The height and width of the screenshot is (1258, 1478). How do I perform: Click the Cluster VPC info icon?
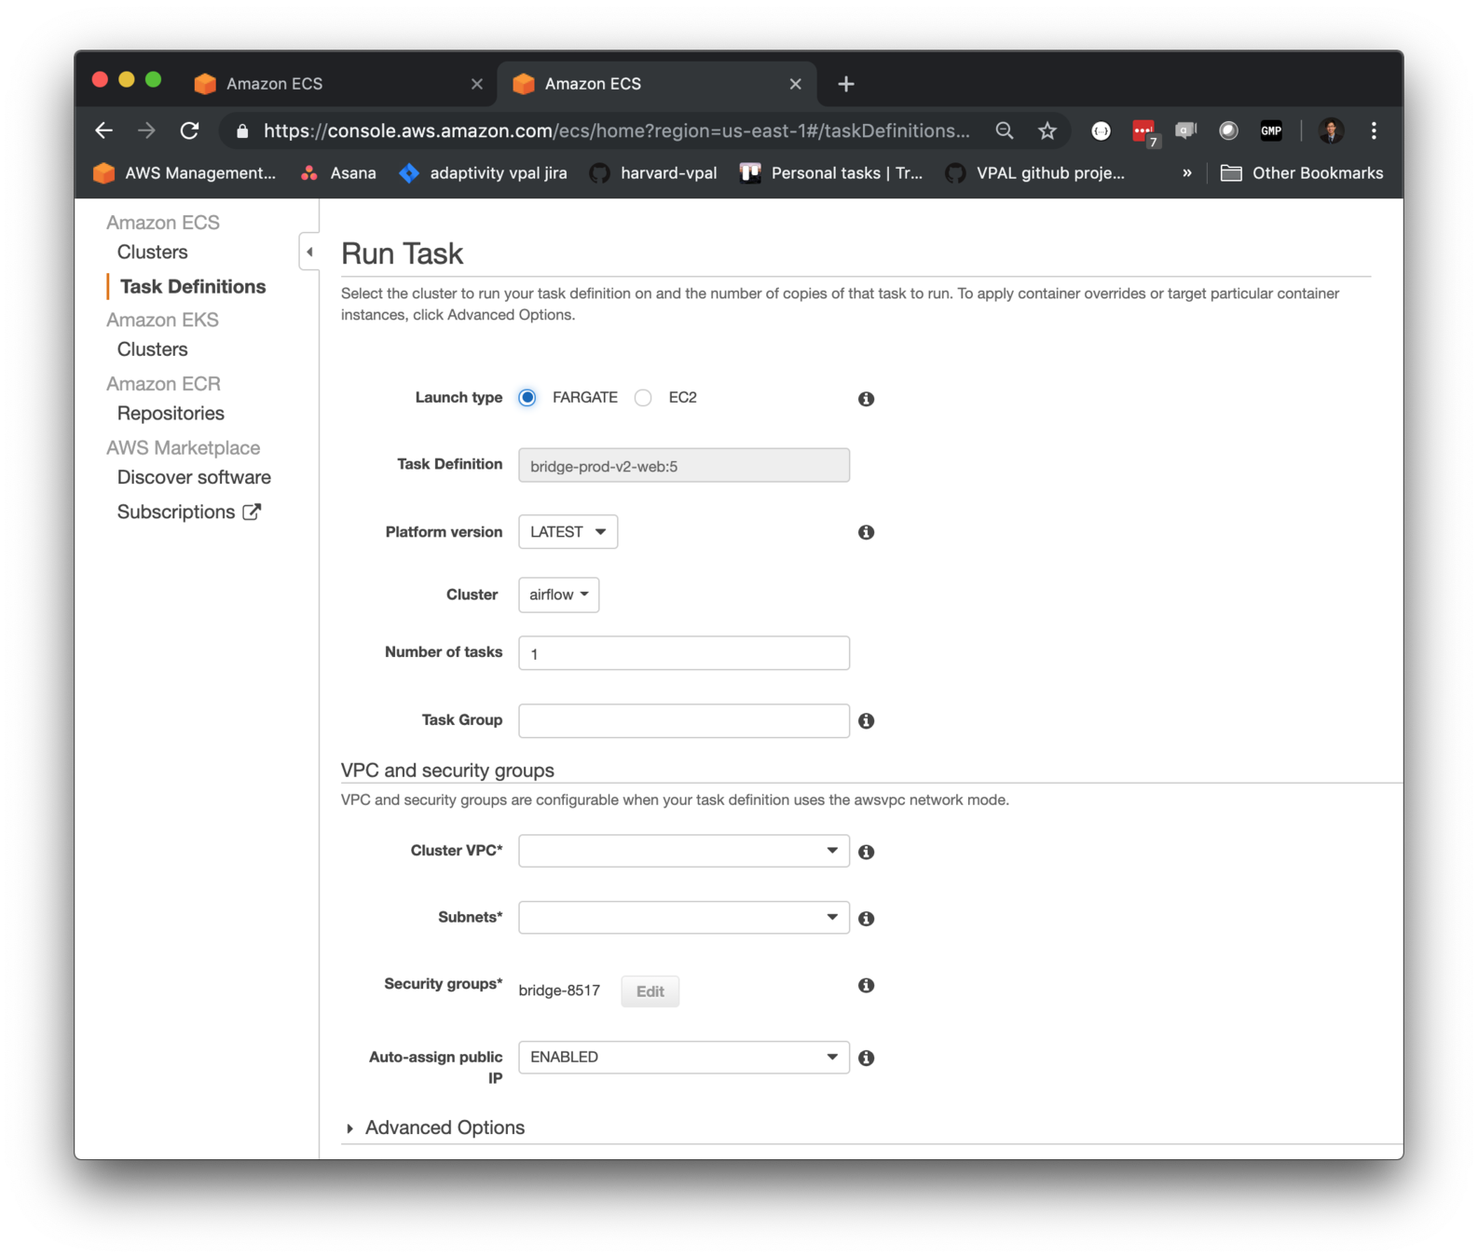pyautogui.click(x=866, y=852)
